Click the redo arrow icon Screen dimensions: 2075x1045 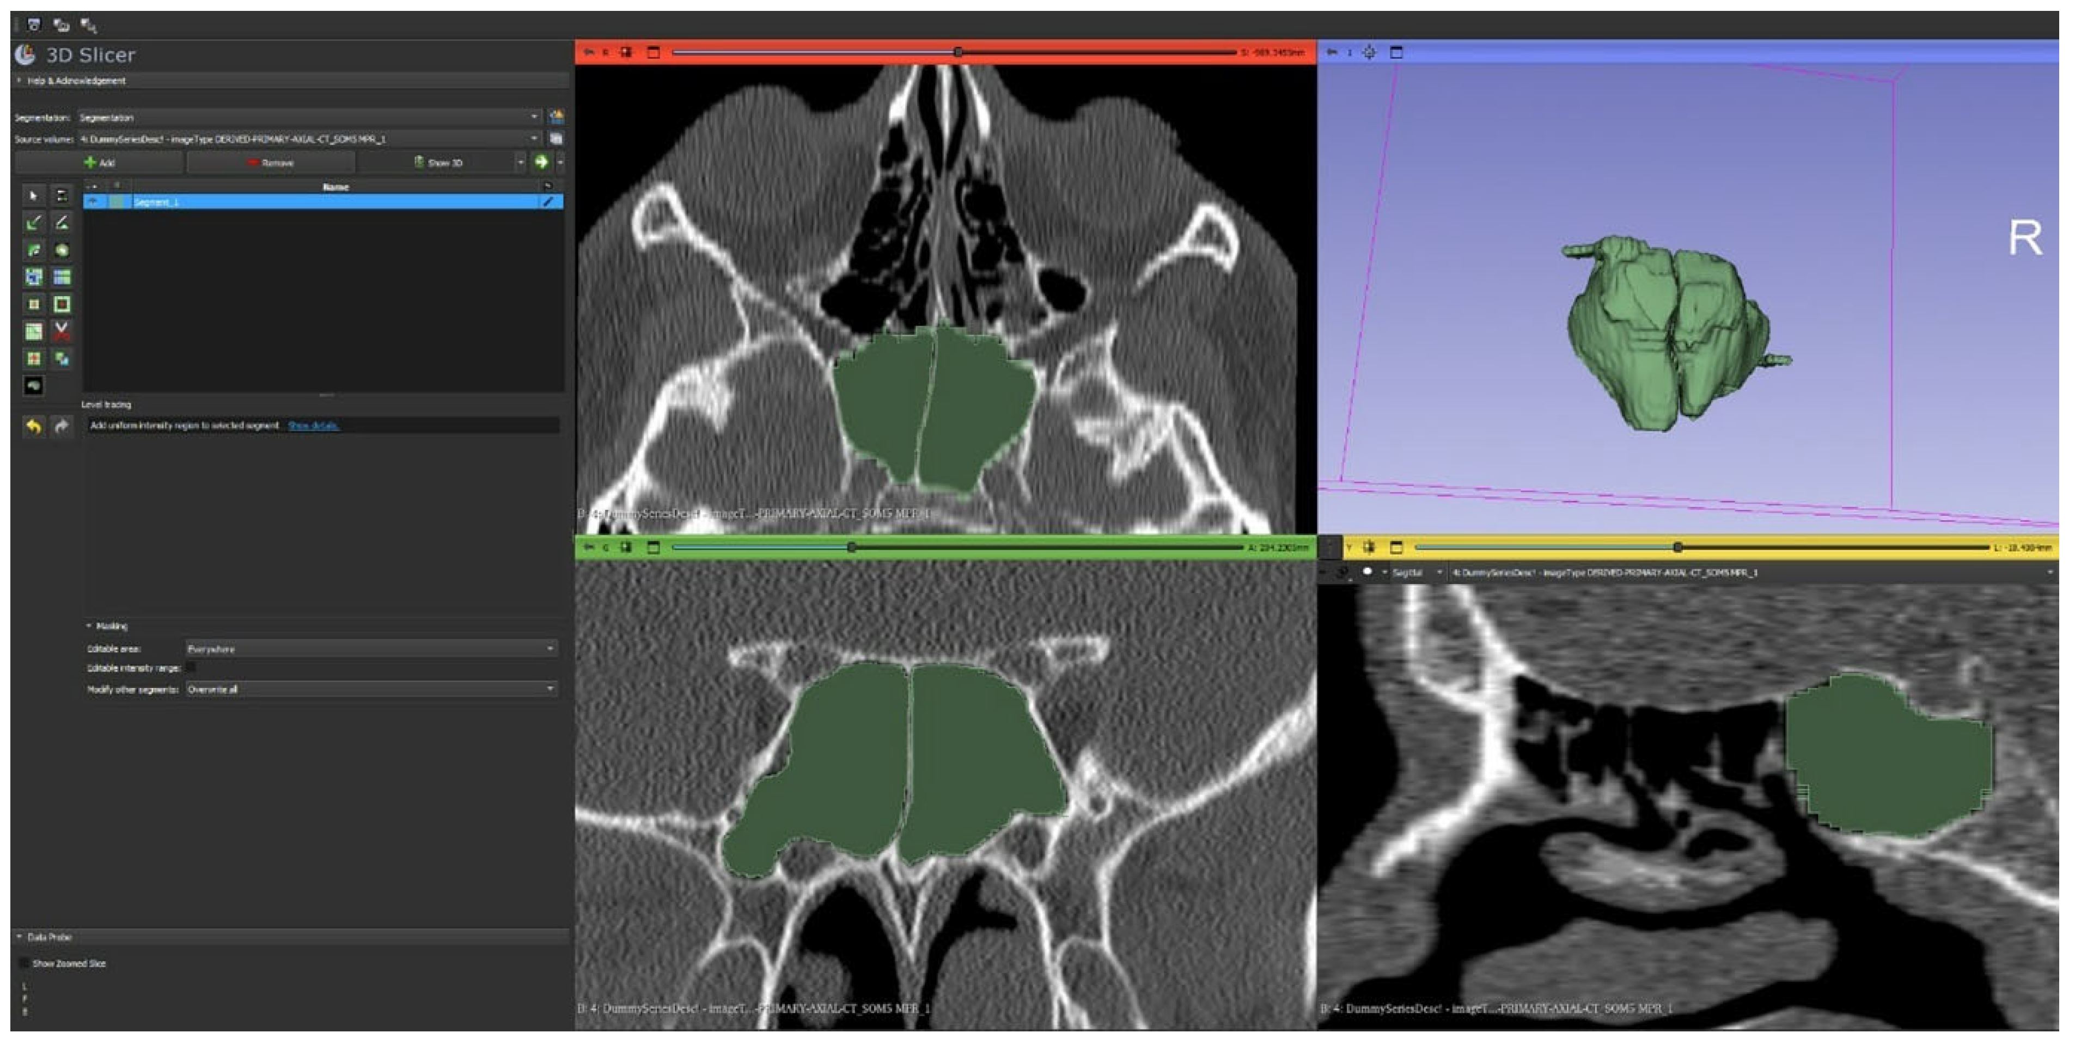pos(62,426)
